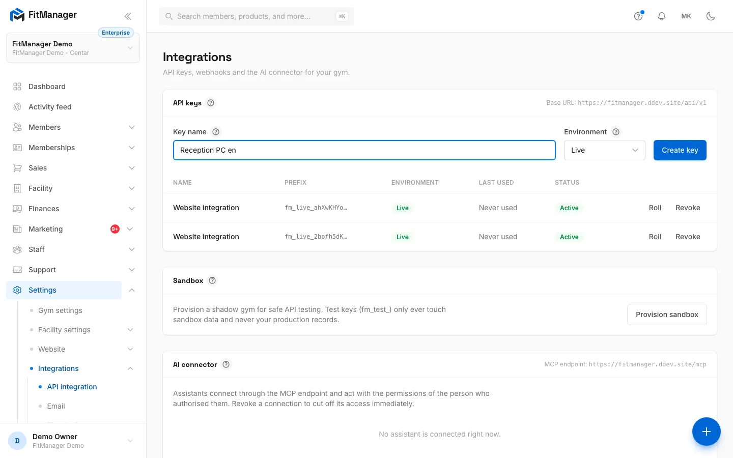733x458 pixels.
Task: Expand the Memberships menu chevron
Action: [132, 148]
